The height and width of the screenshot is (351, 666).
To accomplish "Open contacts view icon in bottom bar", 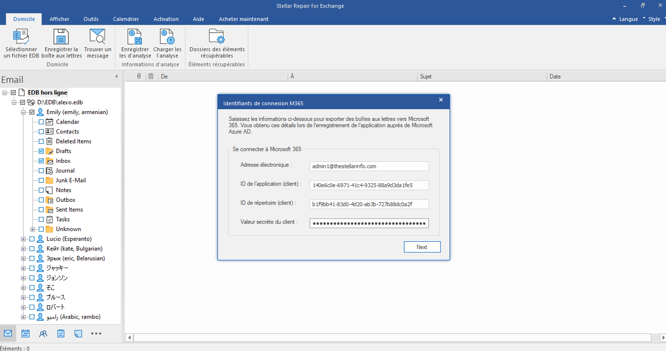I will (43, 333).
